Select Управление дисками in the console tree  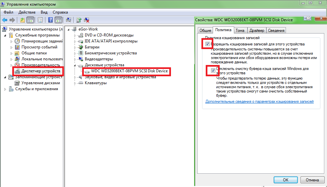[41, 83]
